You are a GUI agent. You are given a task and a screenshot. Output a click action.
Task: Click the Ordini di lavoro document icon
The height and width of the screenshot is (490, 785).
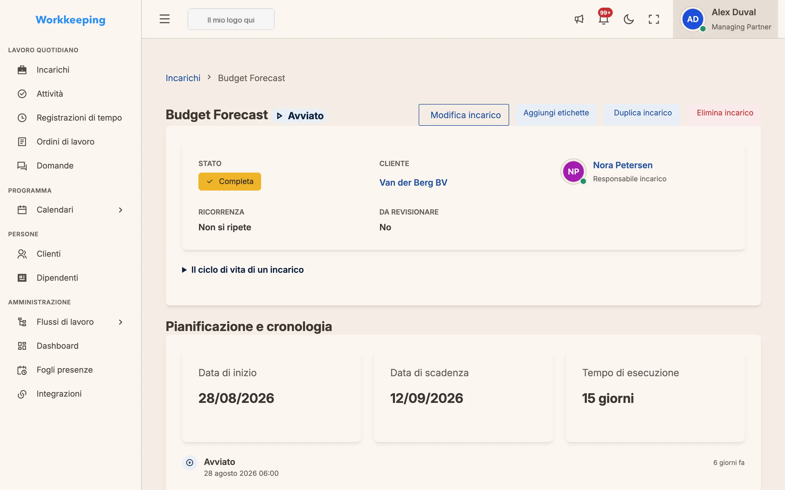tap(22, 142)
